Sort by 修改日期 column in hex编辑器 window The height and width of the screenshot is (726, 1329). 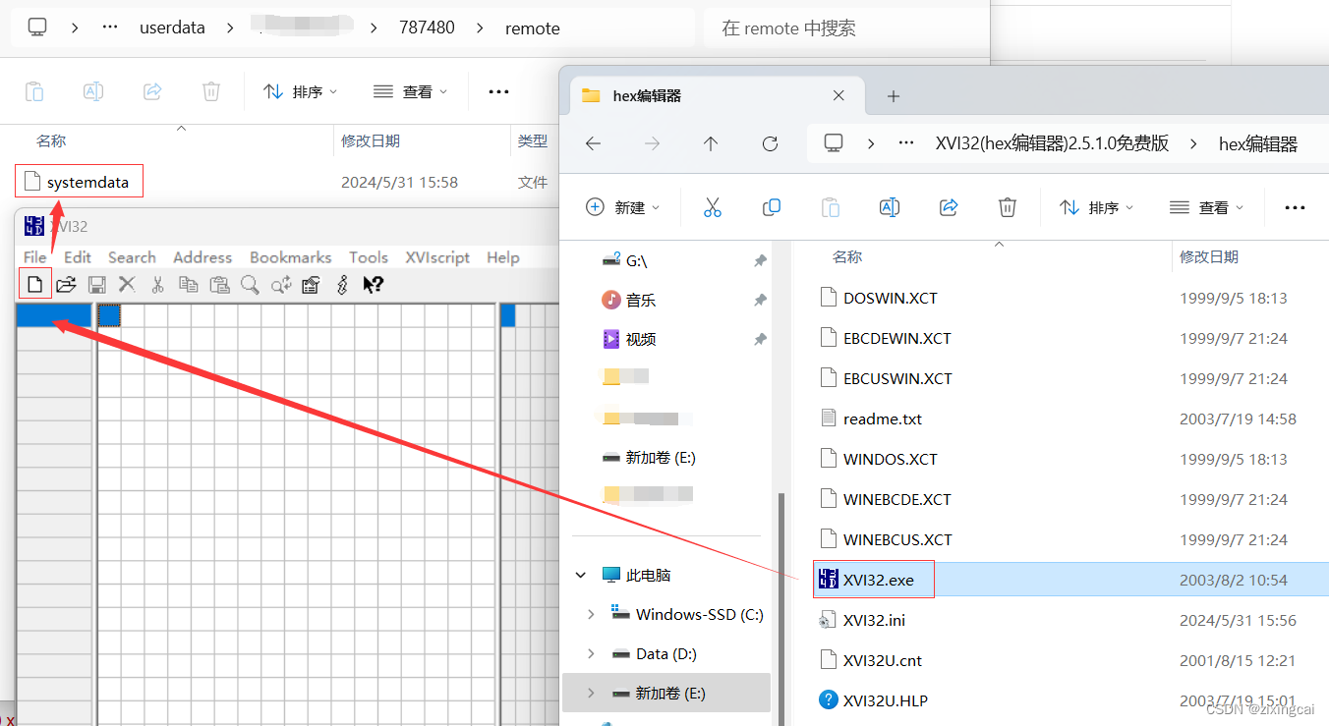1209,256
